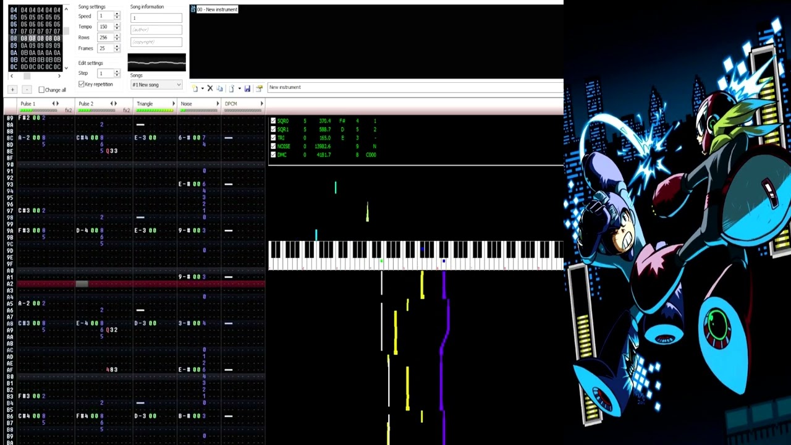
Task: Toggle the Key repetition checkbox
Action: 82,84
